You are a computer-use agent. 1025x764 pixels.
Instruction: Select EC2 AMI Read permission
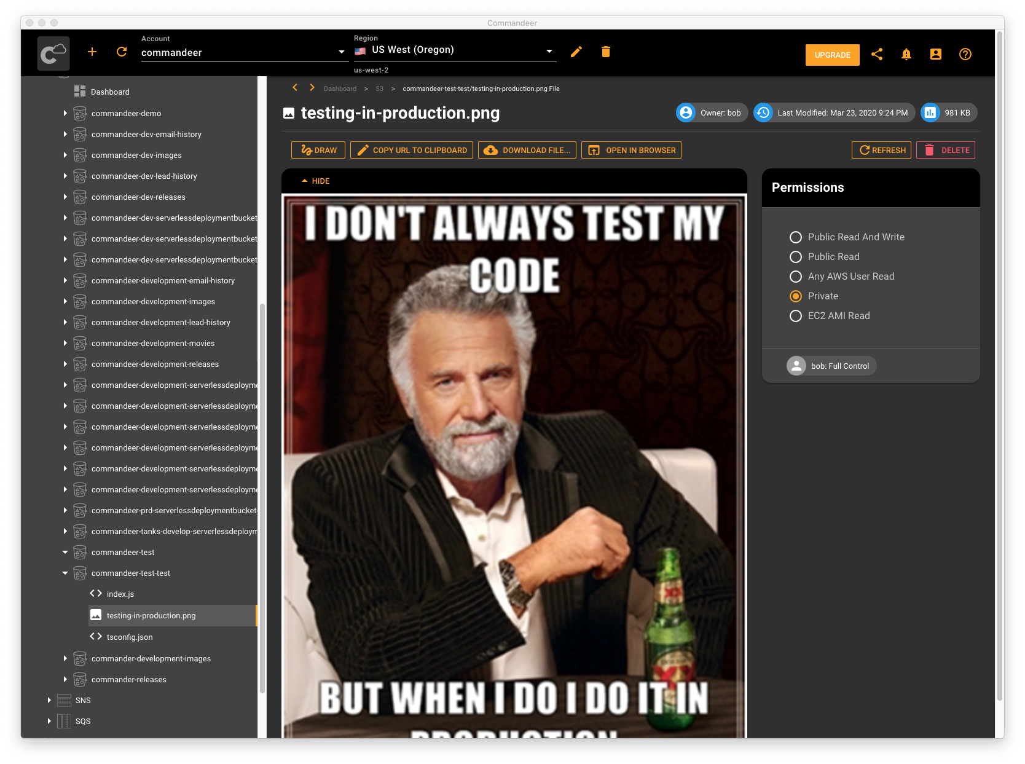pyautogui.click(x=796, y=316)
